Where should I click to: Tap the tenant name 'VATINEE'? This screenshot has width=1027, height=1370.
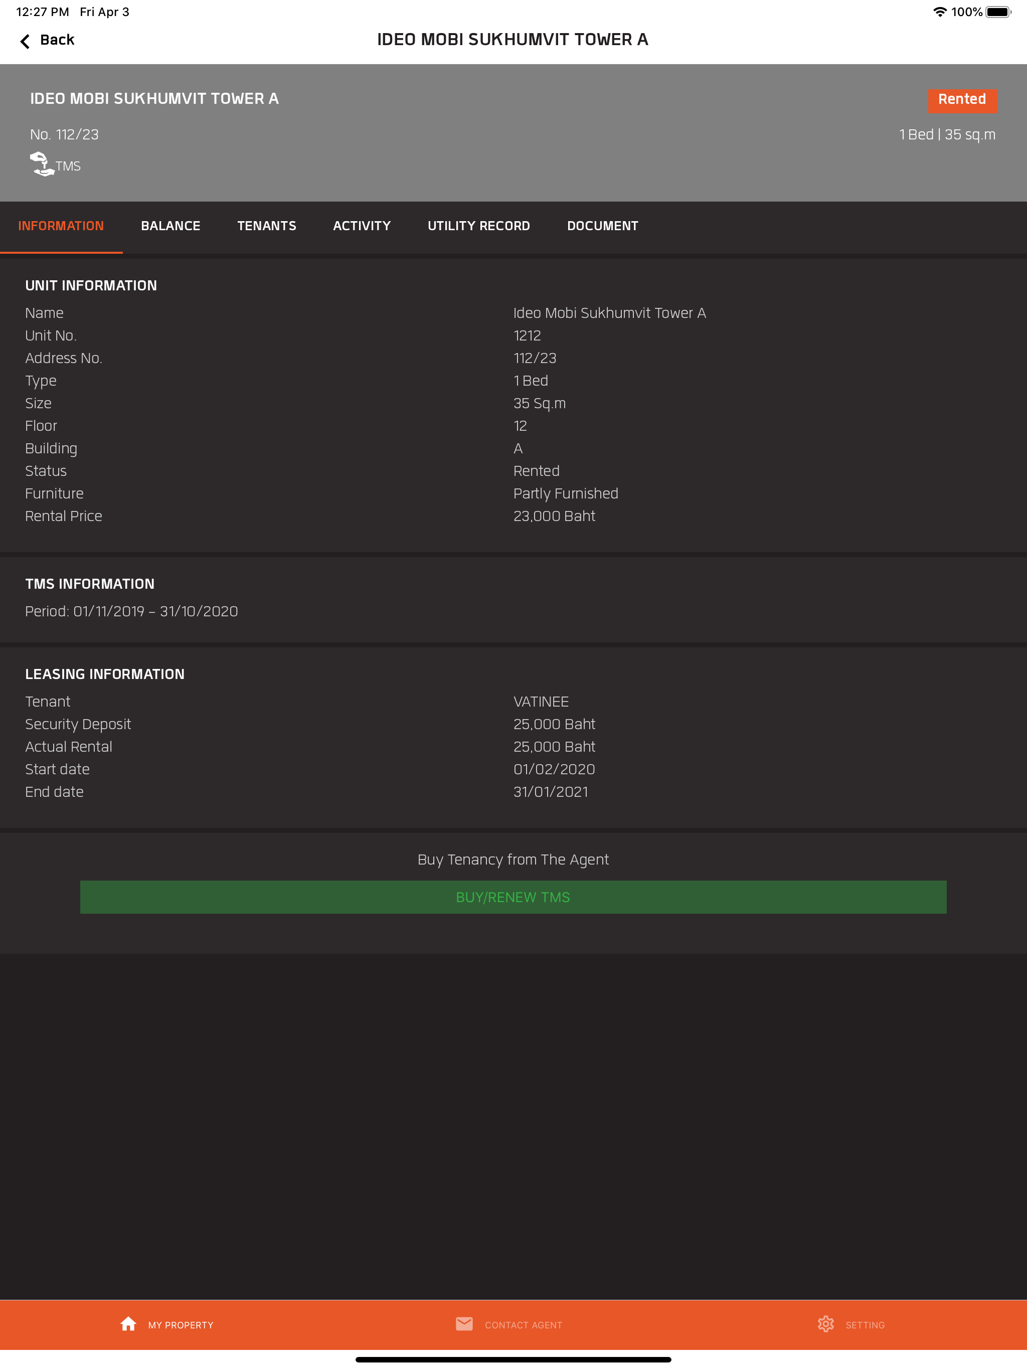tap(541, 702)
